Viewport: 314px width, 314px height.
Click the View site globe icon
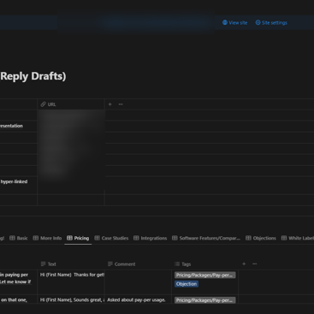point(225,22)
